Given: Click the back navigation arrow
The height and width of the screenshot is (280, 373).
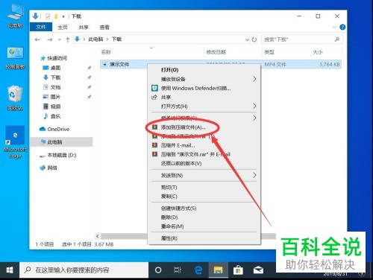Looking at the screenshot, I should pos(37,39).
